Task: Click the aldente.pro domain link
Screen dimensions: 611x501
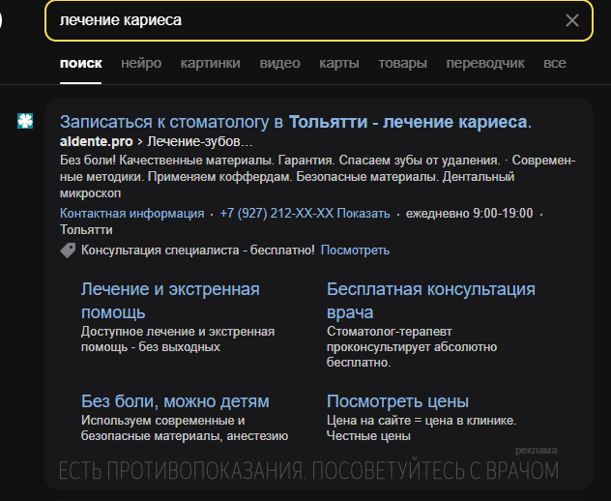Action: click(x=97, y=141)
